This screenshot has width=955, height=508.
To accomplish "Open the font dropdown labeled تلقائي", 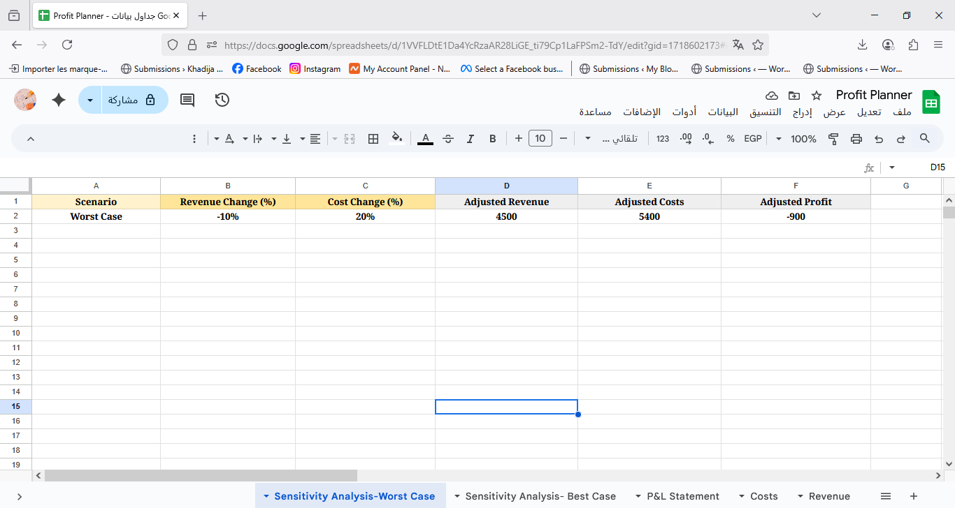I will (612, 139).
